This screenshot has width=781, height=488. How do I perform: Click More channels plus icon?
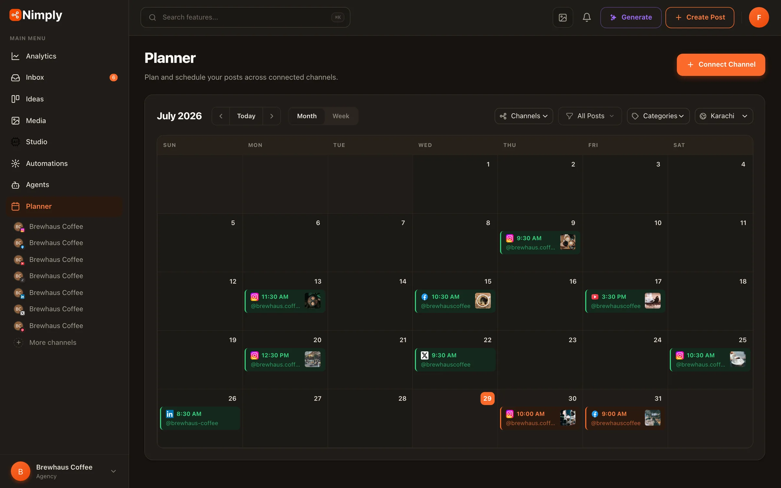(19, 343)
